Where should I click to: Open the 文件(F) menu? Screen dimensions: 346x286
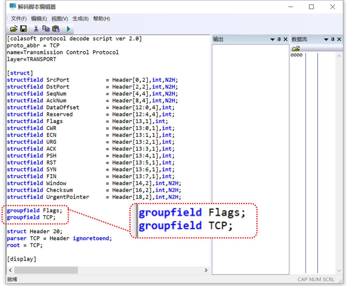pos(19,19)
